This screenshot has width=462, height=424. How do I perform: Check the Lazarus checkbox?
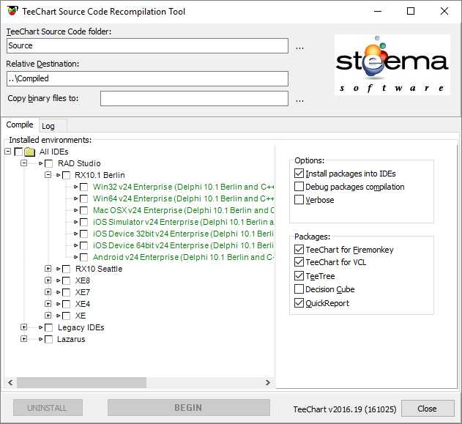48,340
